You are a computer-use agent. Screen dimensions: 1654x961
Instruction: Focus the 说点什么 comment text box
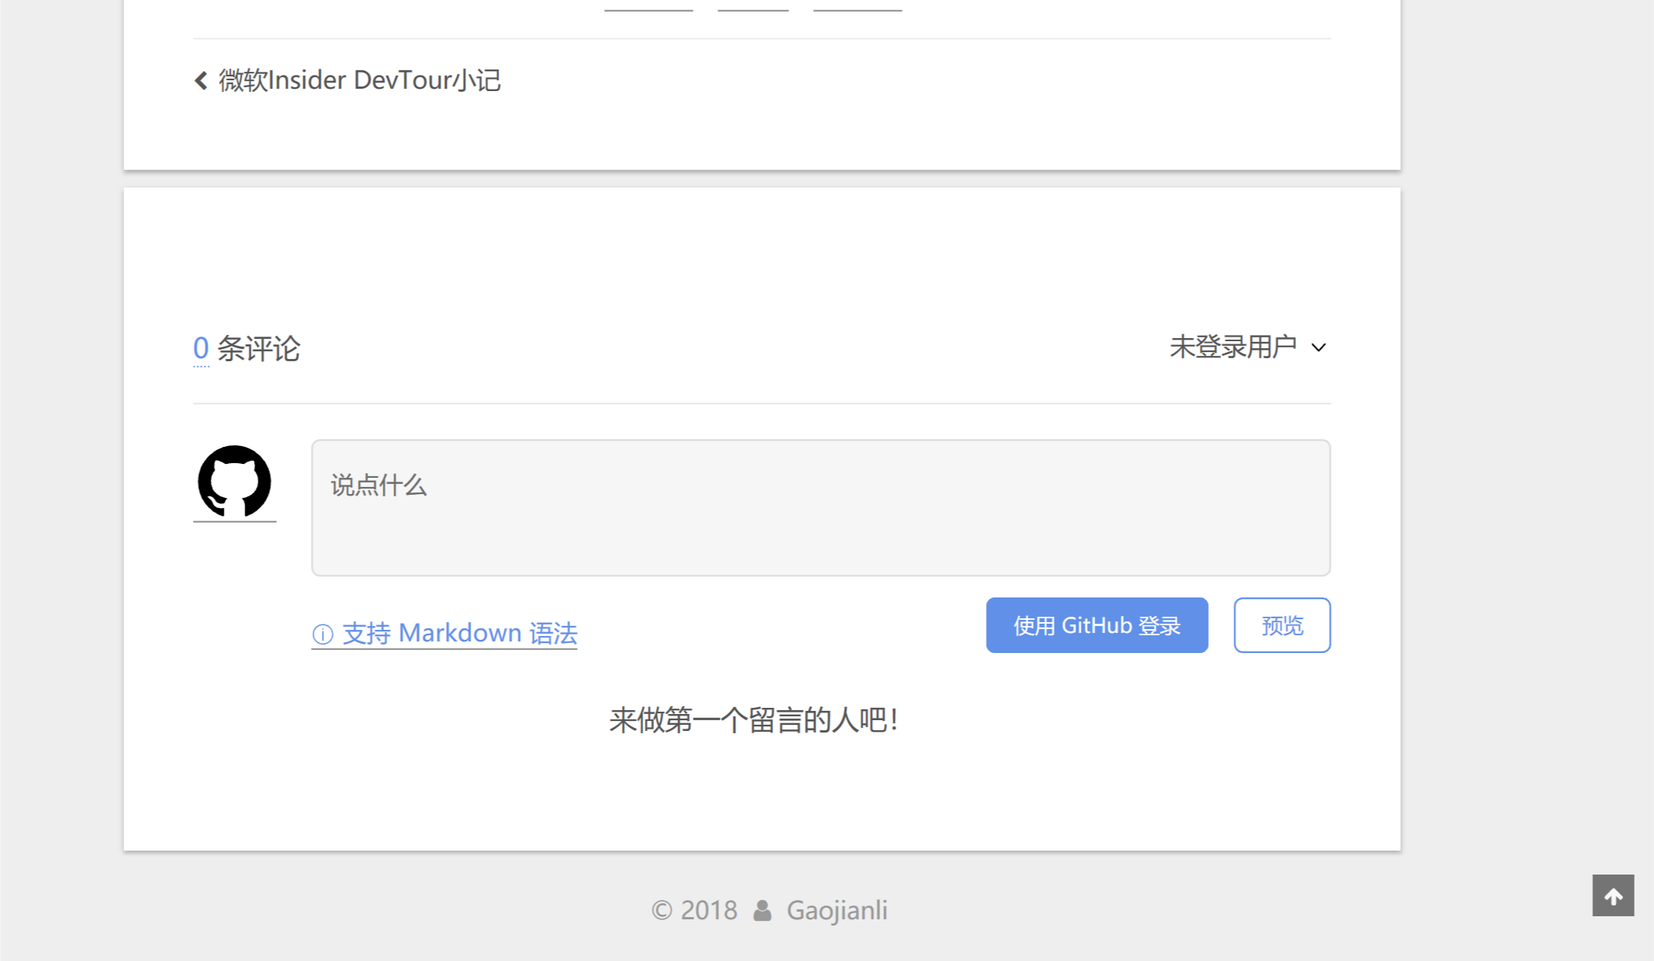821,508
